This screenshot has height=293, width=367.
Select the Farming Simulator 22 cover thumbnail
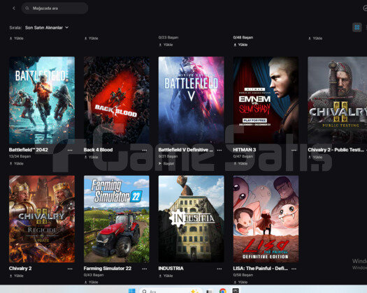[117, 219]
